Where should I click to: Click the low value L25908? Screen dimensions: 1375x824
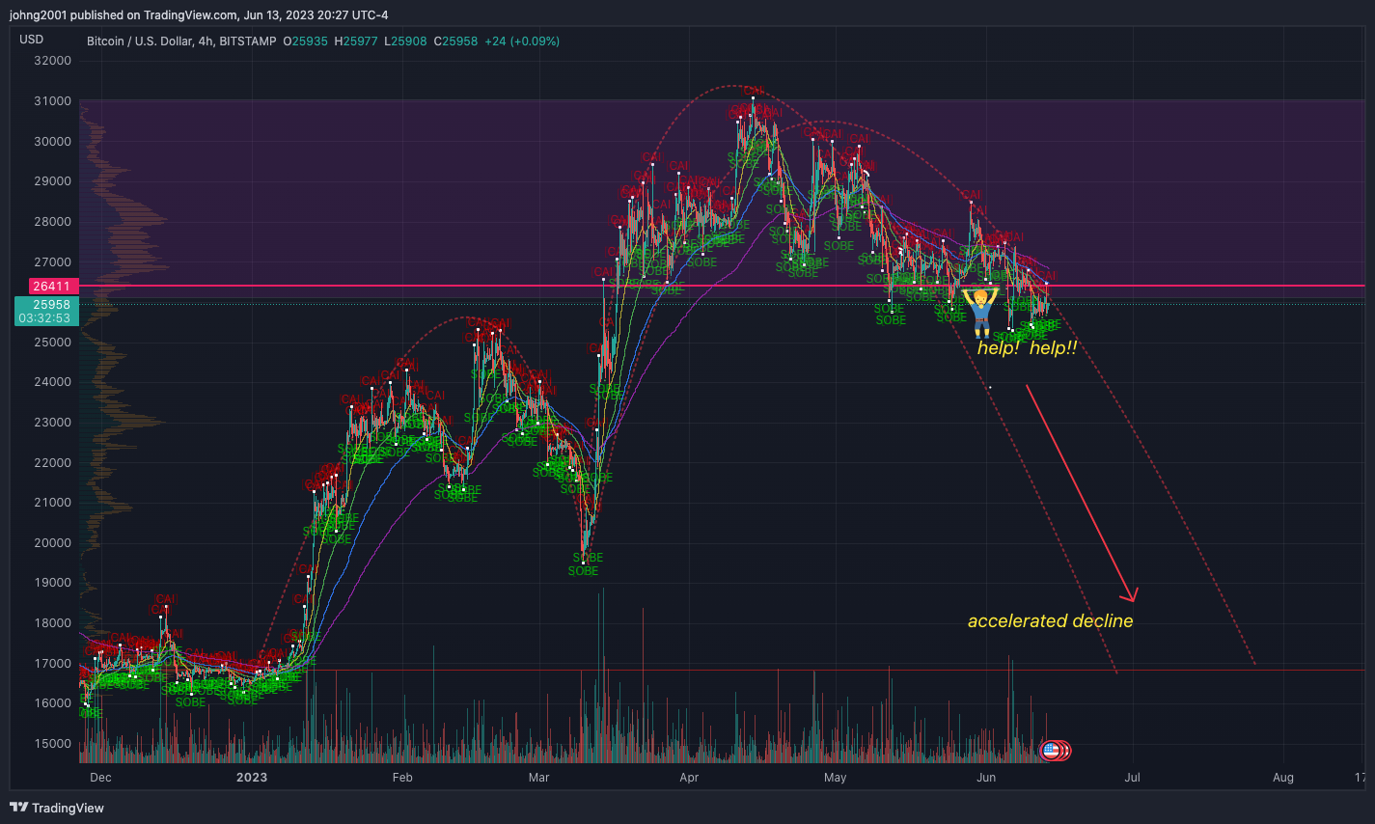click(x=406, y=41)
